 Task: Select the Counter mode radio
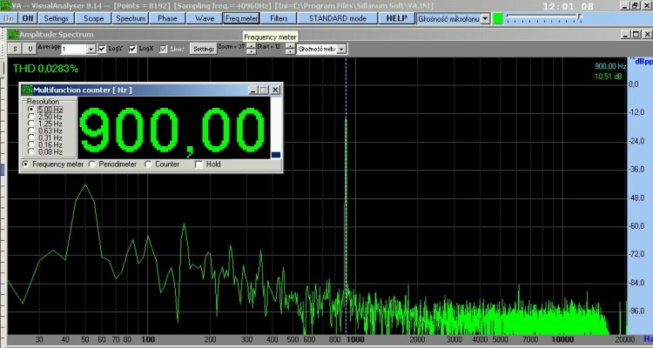[148, 164]
